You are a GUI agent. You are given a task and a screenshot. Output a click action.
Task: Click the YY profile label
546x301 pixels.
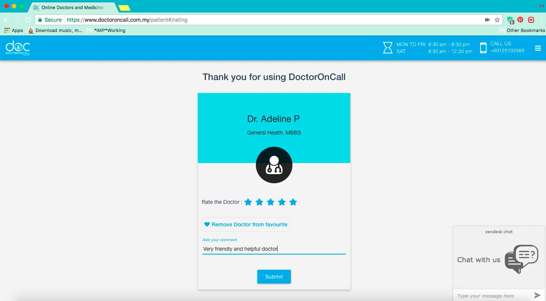pyautogui.click(x=541, y=6)
